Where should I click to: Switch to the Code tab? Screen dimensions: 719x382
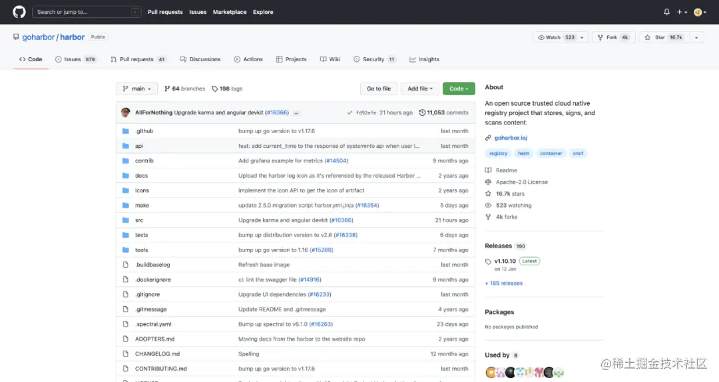[x=31, y=59]
